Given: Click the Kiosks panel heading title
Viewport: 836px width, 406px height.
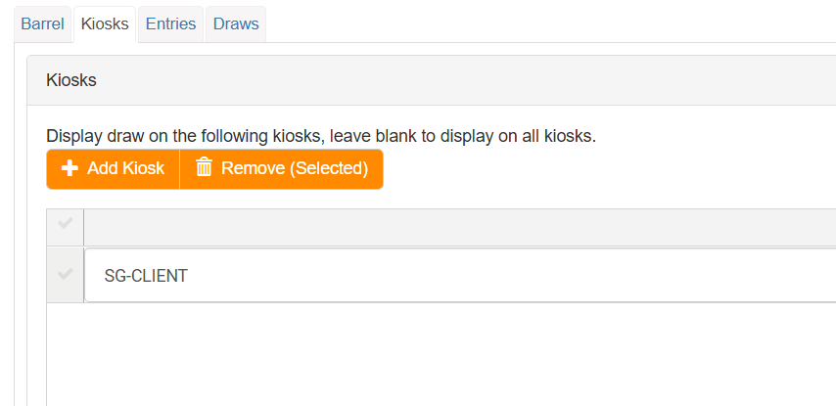Looking at the screenshot, I should (71, 80).
